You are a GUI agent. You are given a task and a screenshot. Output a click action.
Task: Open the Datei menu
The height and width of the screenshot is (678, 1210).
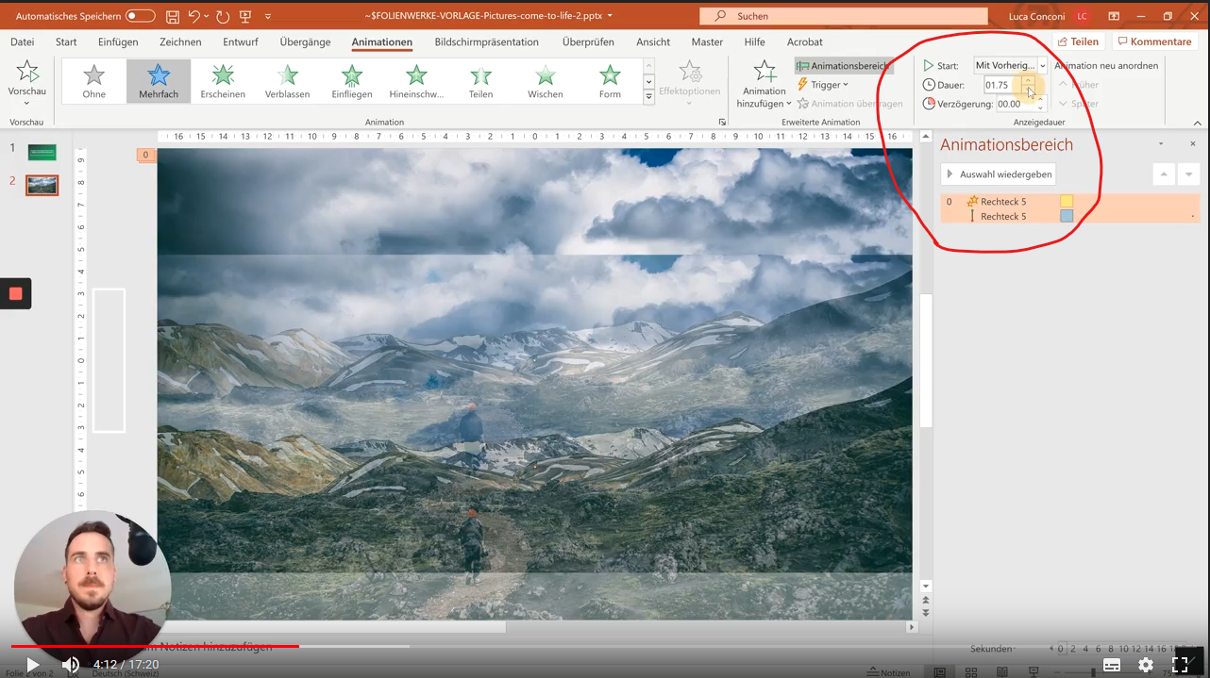tap(22, 41)
